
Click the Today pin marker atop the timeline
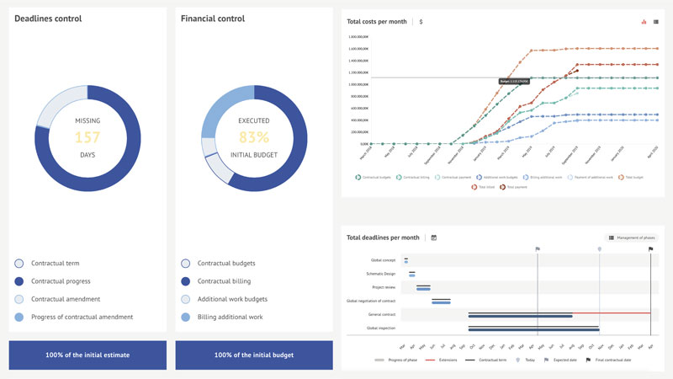point(600,248)
